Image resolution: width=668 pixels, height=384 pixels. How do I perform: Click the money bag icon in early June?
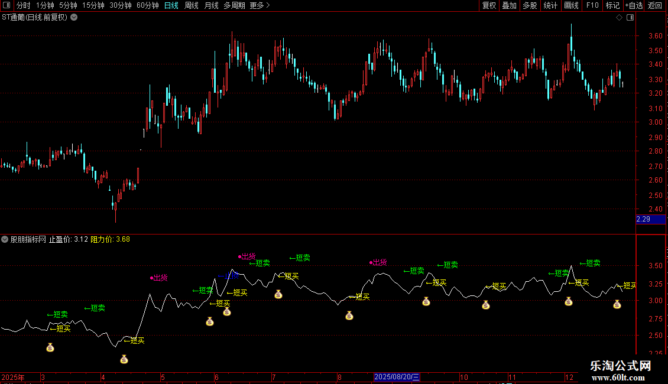227,311
